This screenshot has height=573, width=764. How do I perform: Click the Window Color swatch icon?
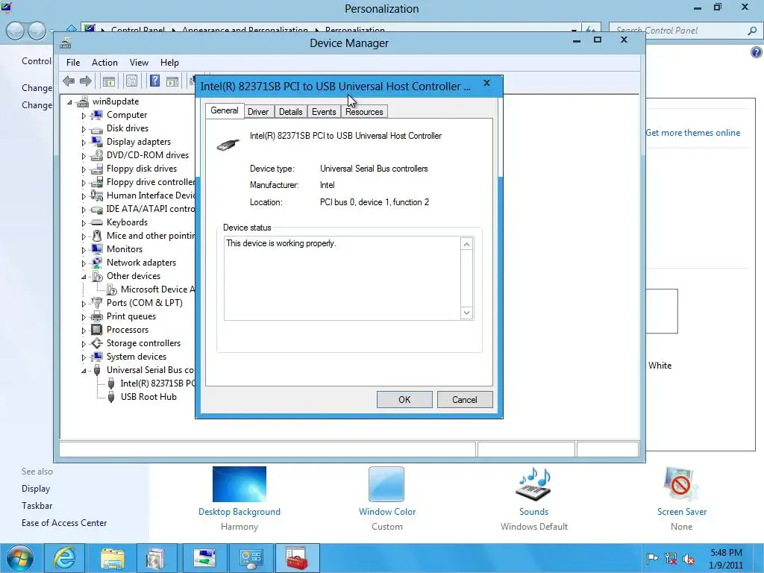386,483
